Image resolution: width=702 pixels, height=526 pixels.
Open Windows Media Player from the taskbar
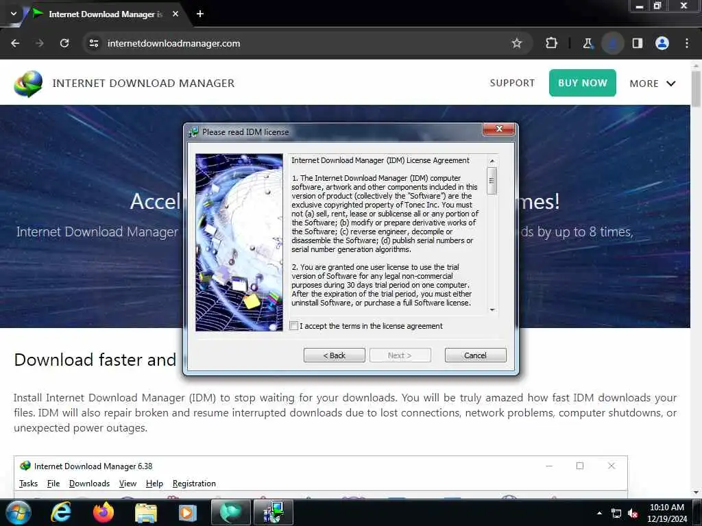(188, 513)
